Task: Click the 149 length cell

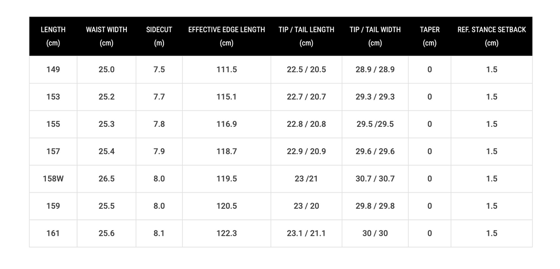Action: tap(53, 69)
